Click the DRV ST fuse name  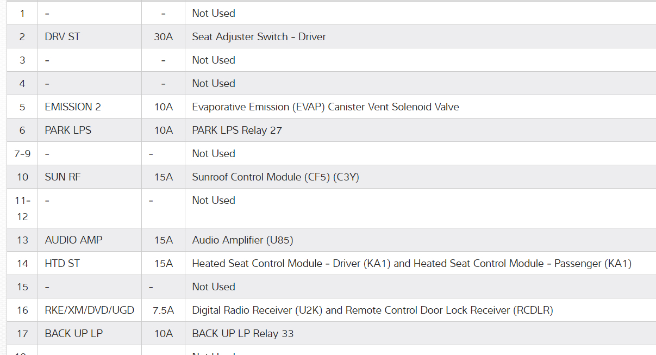63,37
